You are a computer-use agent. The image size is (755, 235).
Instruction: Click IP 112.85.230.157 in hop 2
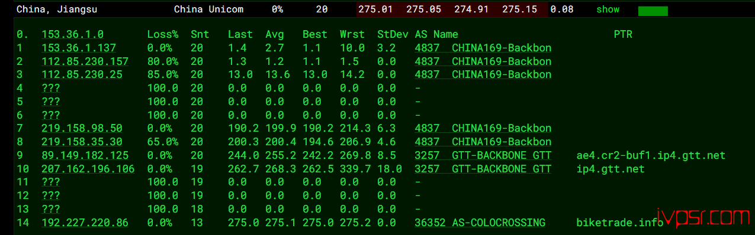85,61
